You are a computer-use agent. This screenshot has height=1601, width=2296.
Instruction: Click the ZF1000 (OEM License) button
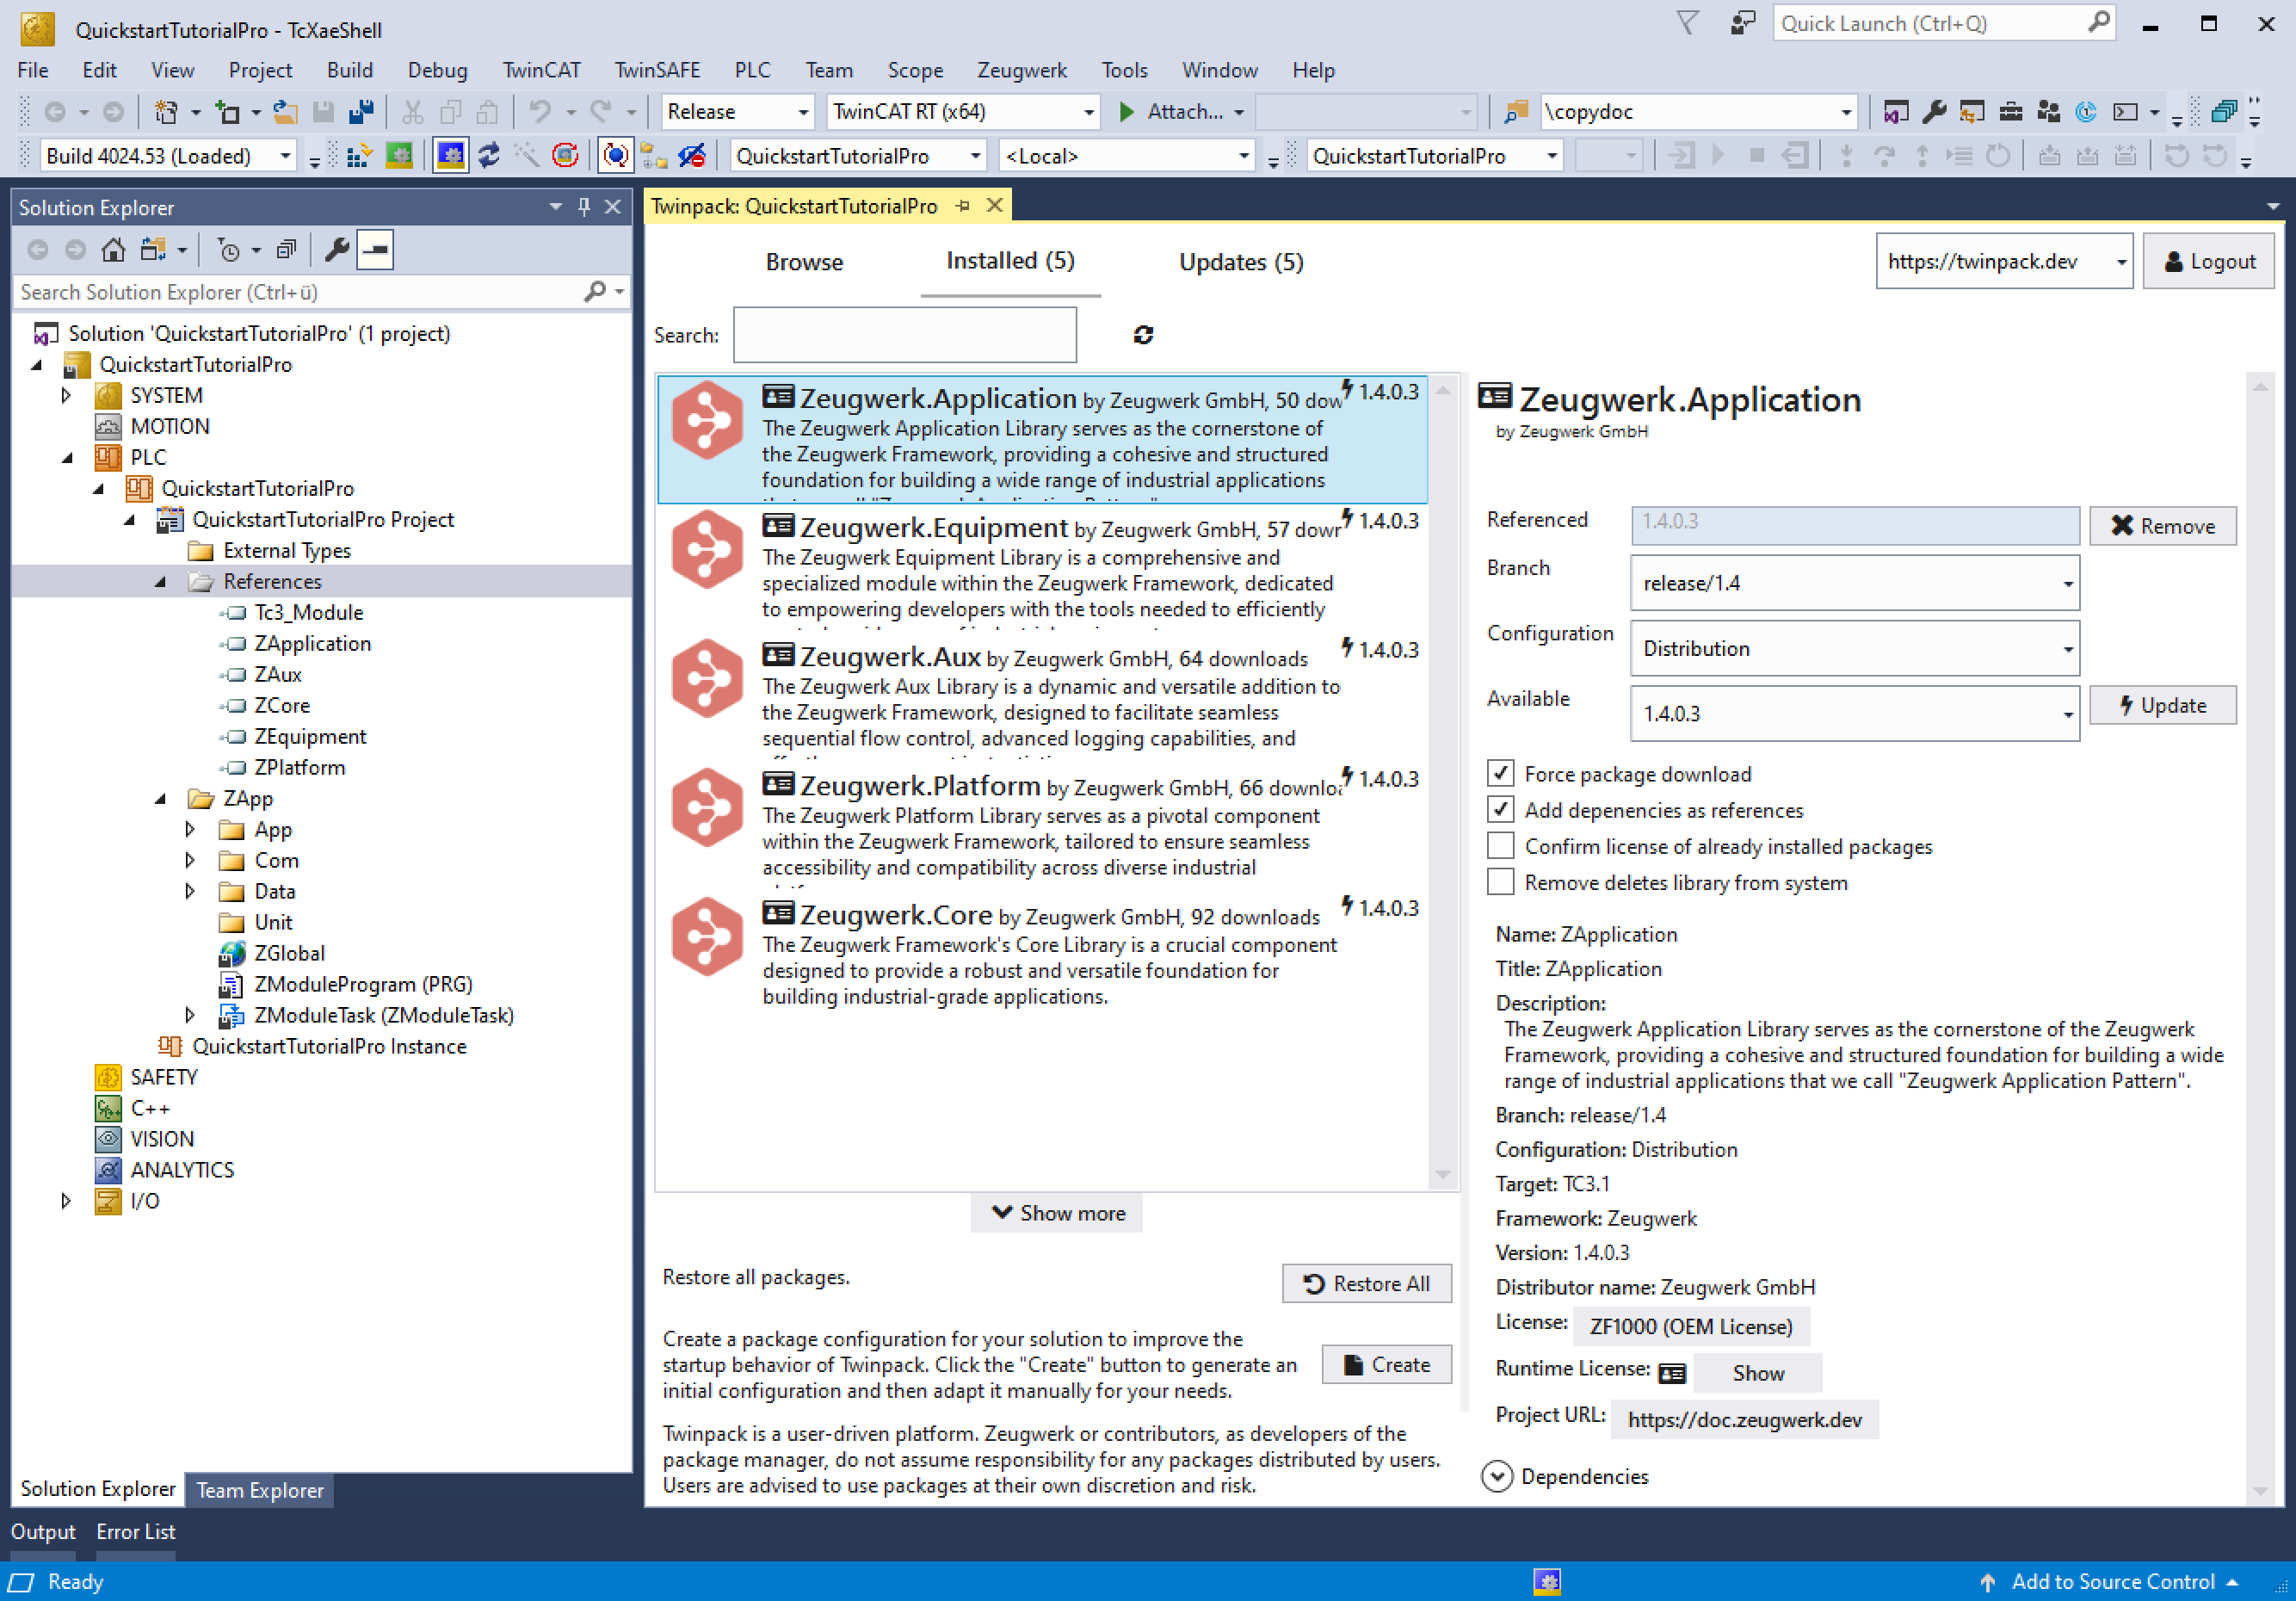coord(1690,1326)
